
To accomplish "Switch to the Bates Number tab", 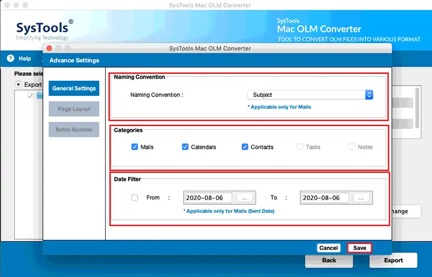I will 74,129.
